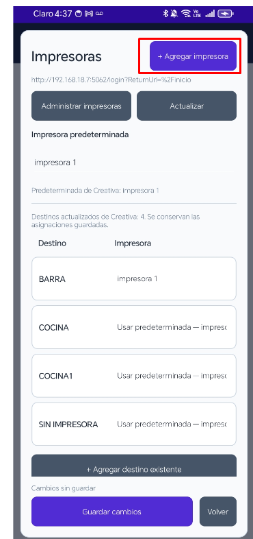Screen dimensions: 253x539
Task: Click the + Agregar impresora button
Action: 193,56
